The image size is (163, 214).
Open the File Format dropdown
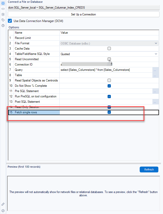click(x=156, y=43)
